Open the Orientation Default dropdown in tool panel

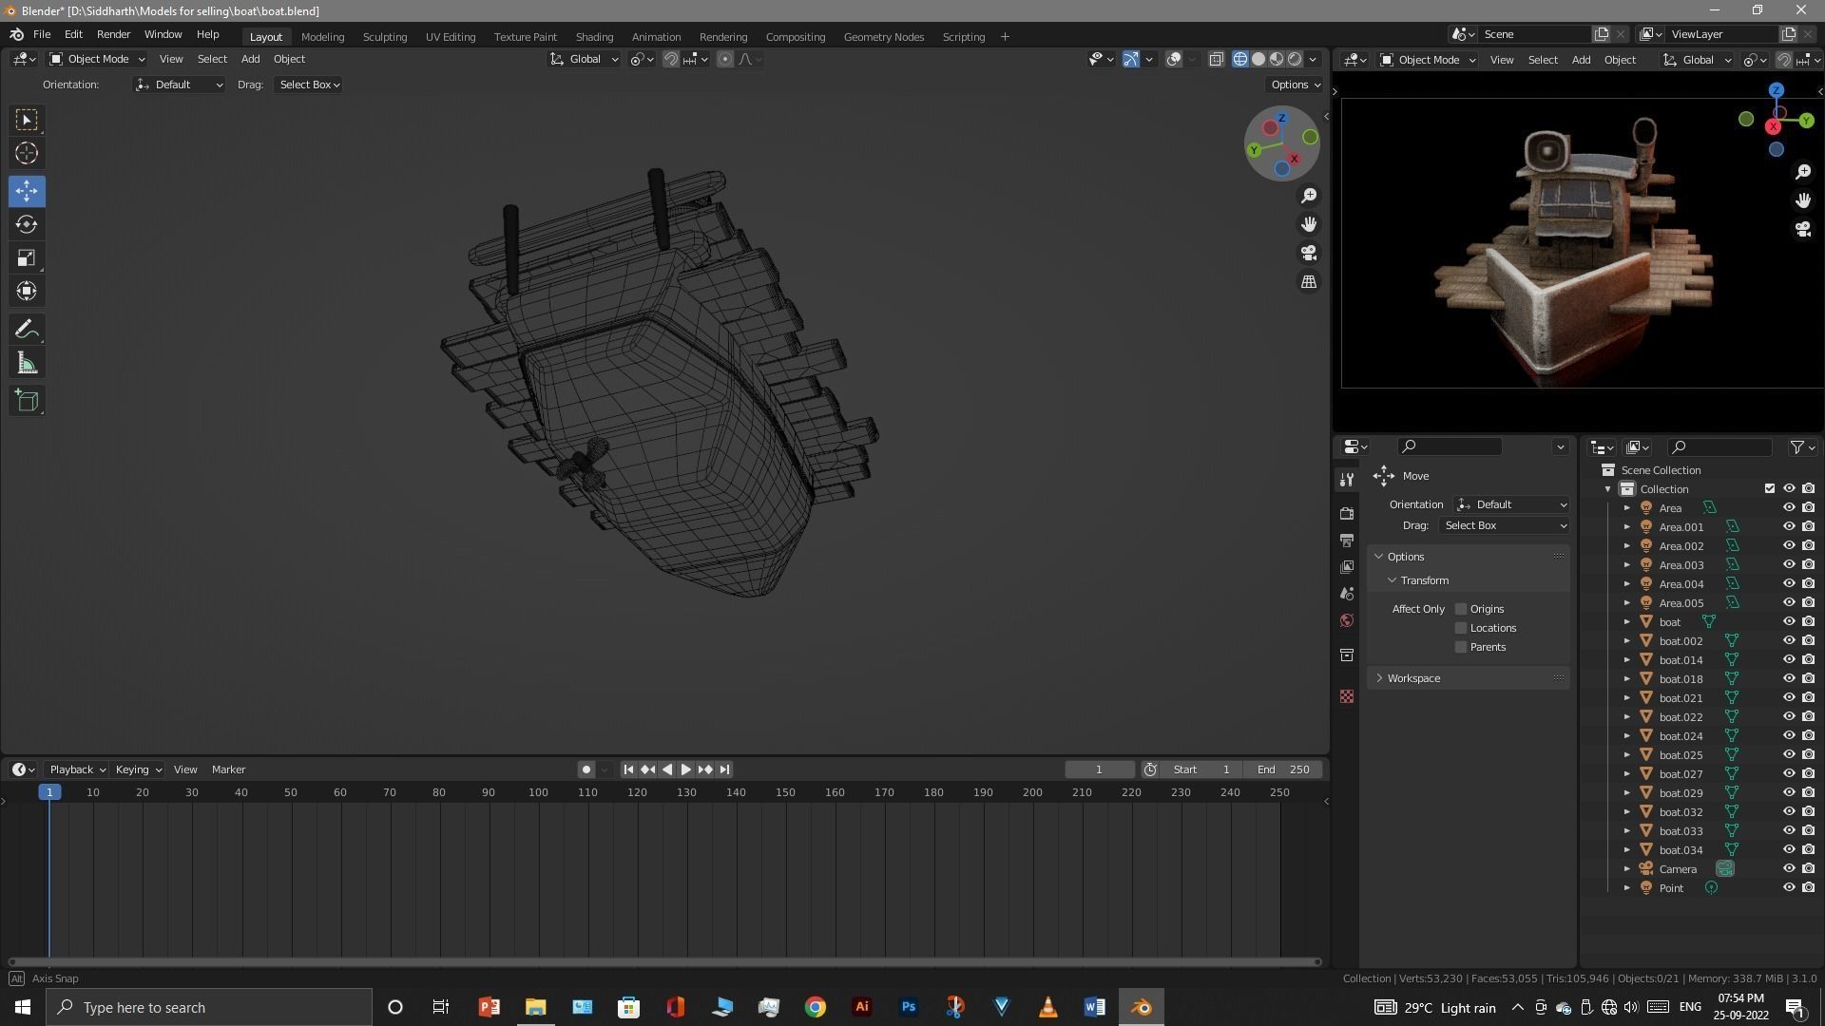point(1511,504)
